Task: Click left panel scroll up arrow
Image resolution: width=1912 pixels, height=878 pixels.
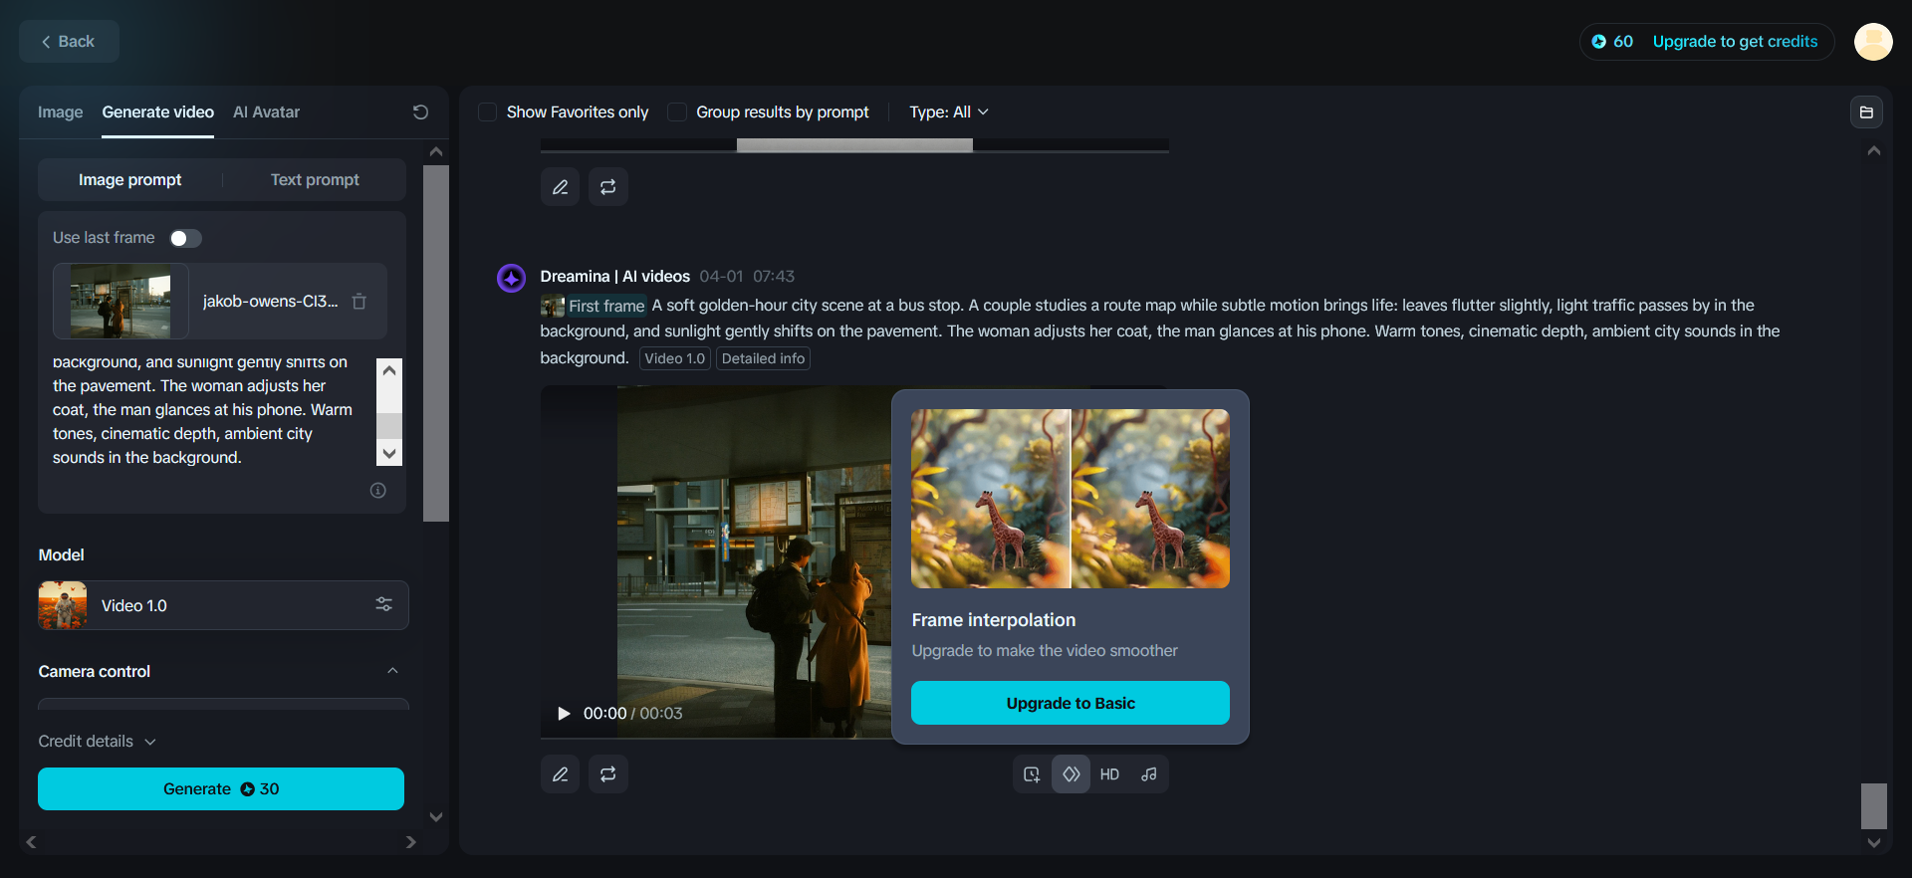Action: [436, 151]
